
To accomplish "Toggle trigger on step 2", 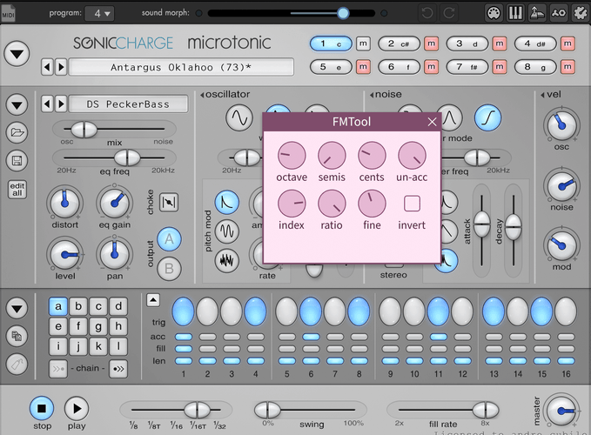I will point(207,311).
